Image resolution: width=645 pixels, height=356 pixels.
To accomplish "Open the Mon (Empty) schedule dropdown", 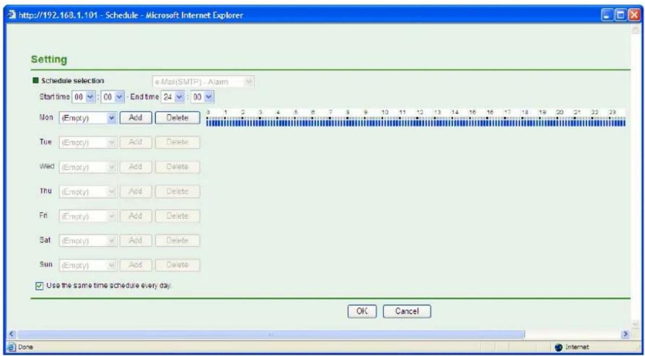I will tap(89, 118).
